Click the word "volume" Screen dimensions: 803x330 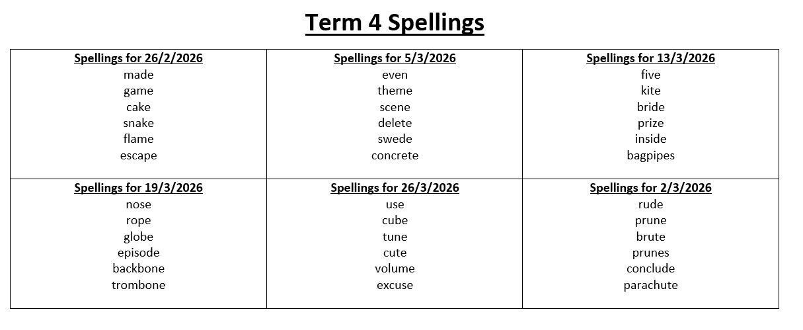coord(395,268)
